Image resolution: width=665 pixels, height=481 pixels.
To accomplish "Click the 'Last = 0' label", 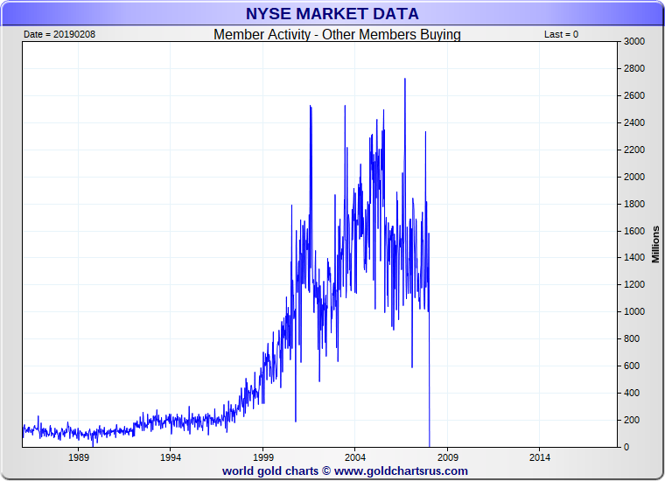I will pos(561,34).
